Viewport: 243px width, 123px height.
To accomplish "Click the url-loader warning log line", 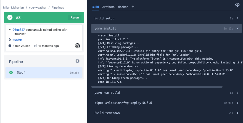I will (x=145, y=55).
